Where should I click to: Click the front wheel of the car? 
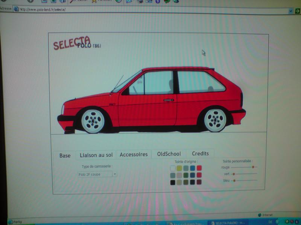click(93, 121)
